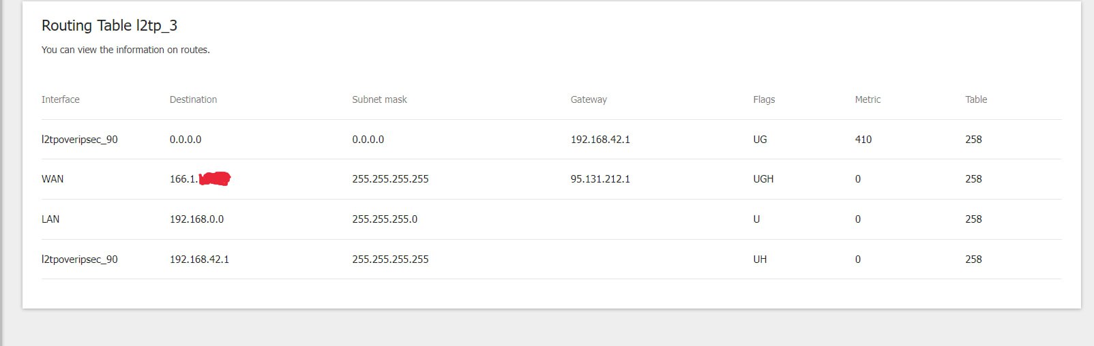Click the 95.131.212.1 gateway address
This screenshot has width=1094, height=346.
pyautogui.click(x=600, y=179)
